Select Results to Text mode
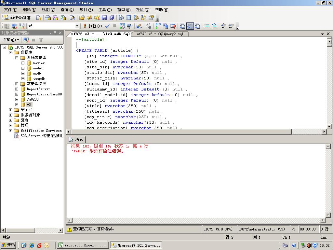The height and width of the screenshot is (250, 333). coord(182,26)
